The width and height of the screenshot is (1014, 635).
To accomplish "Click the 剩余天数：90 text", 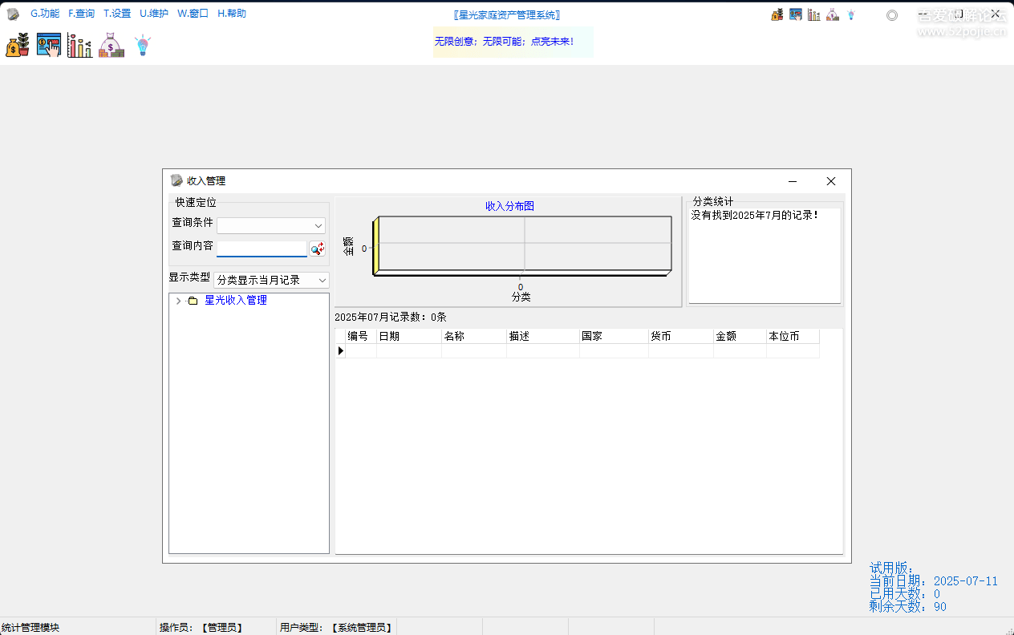I will click(x=908, y=607).
